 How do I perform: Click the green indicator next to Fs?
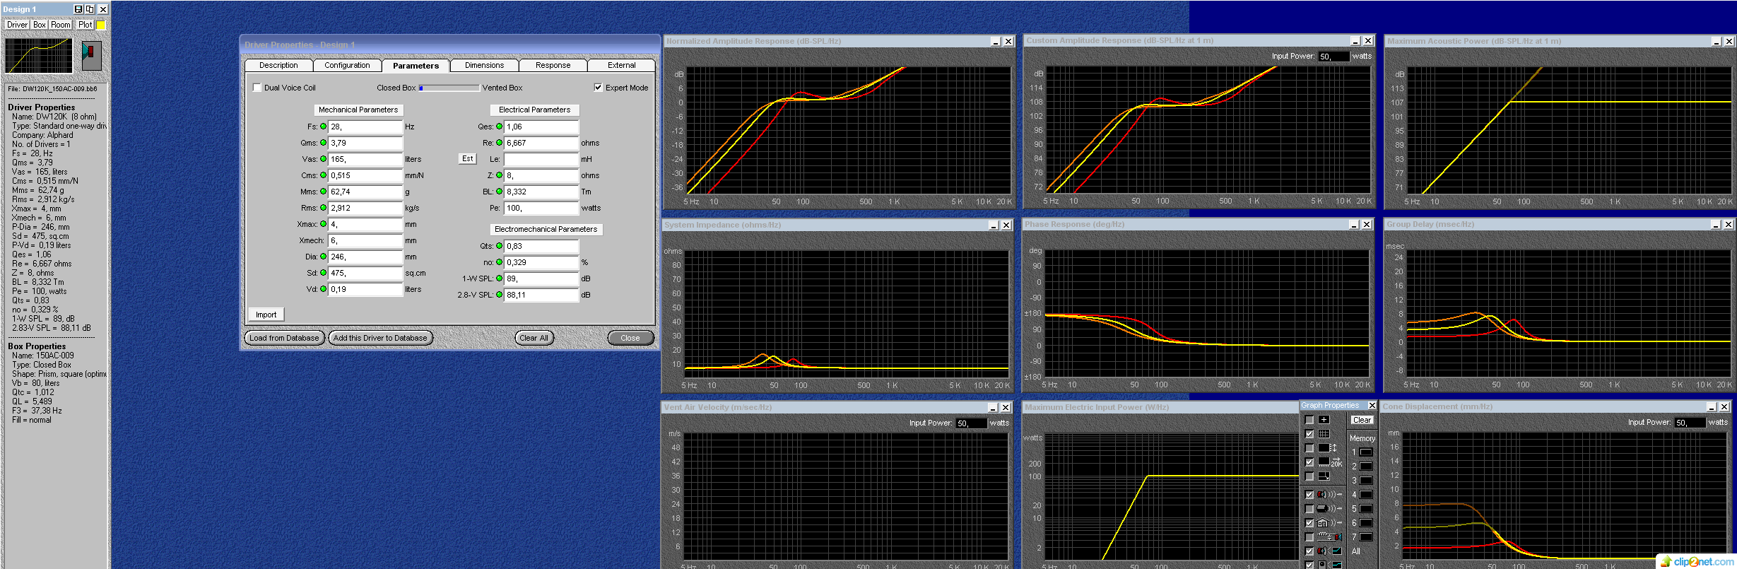point(324,127)
